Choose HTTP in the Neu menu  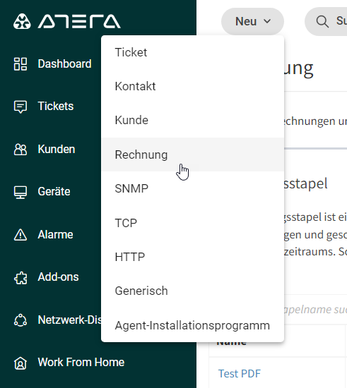point(193,257)
